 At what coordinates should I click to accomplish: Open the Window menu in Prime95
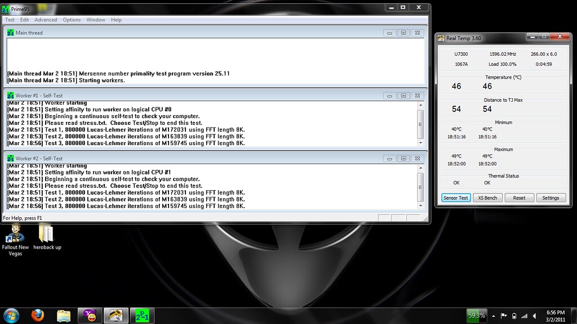(x=96, y=20)
